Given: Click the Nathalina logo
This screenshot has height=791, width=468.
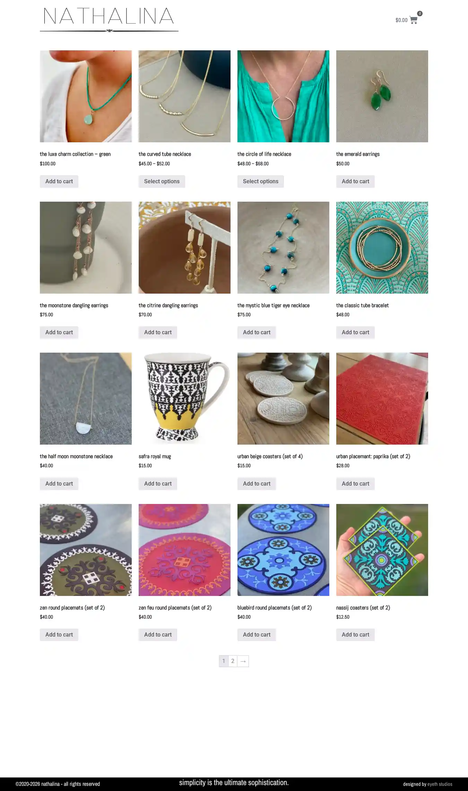Looking at the screenshot, I should pos(109,19).
